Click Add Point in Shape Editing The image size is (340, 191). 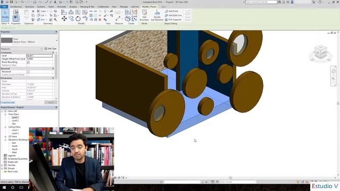point(171,11)
